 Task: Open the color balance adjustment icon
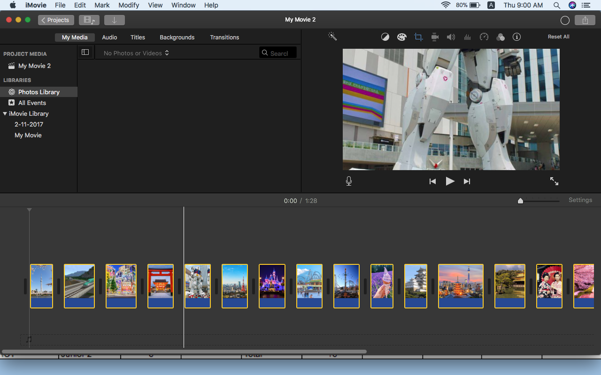pyautogui.click(x=385, y=37)
